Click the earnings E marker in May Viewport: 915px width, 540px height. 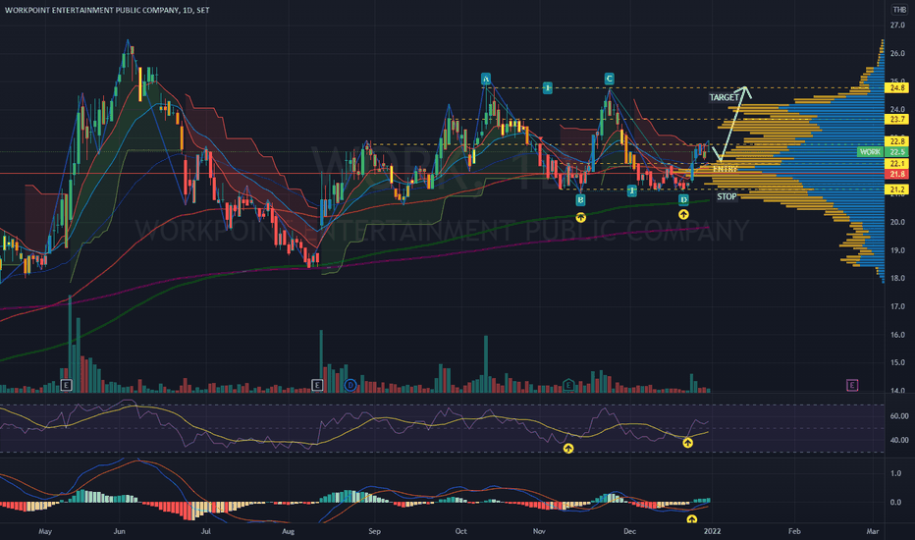pos(67,385)
